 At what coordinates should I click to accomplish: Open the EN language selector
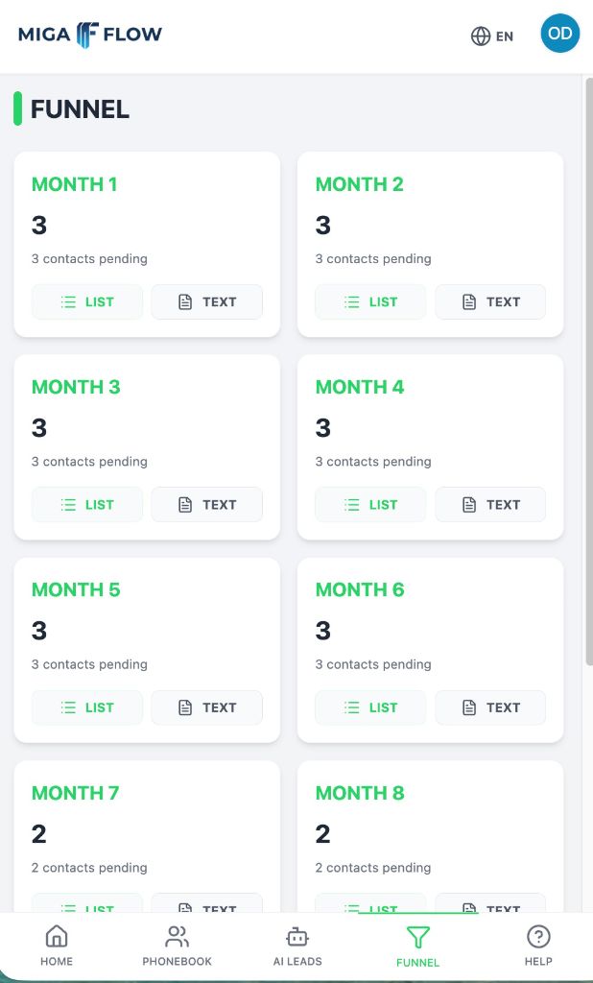click(x=505, y=36)
